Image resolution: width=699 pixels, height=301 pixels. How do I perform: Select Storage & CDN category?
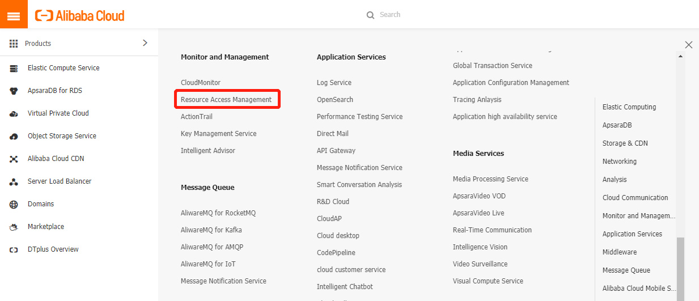625,143
